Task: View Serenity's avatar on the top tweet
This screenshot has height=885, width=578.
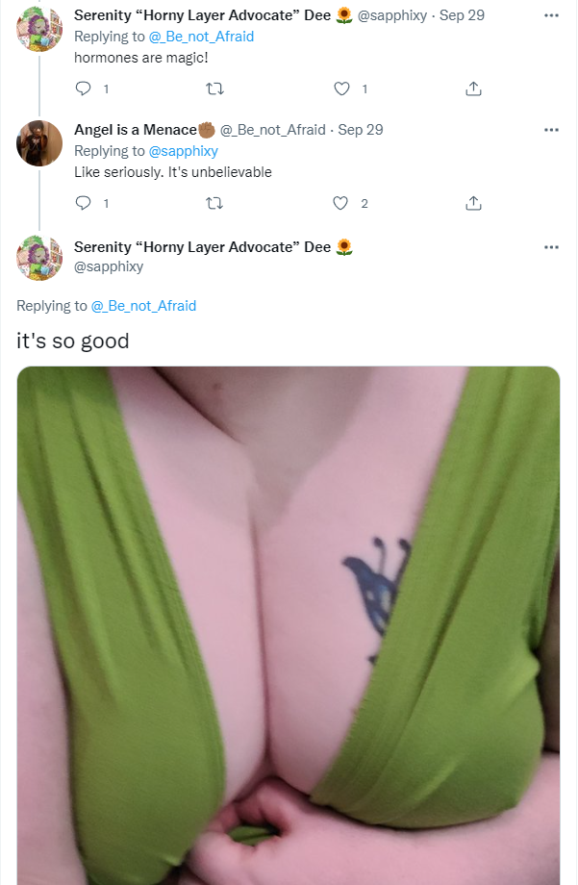Action: (39, 29)
